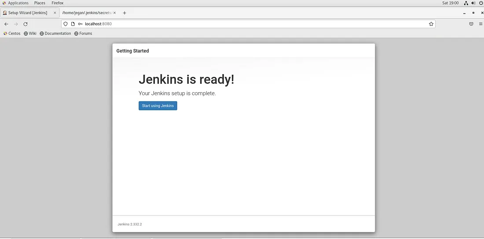
Task: Open the Documentation bookmark
Action: tap(55, 33)
